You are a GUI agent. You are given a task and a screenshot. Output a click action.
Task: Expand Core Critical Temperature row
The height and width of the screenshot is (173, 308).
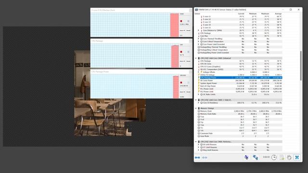[x=198, y=42]
